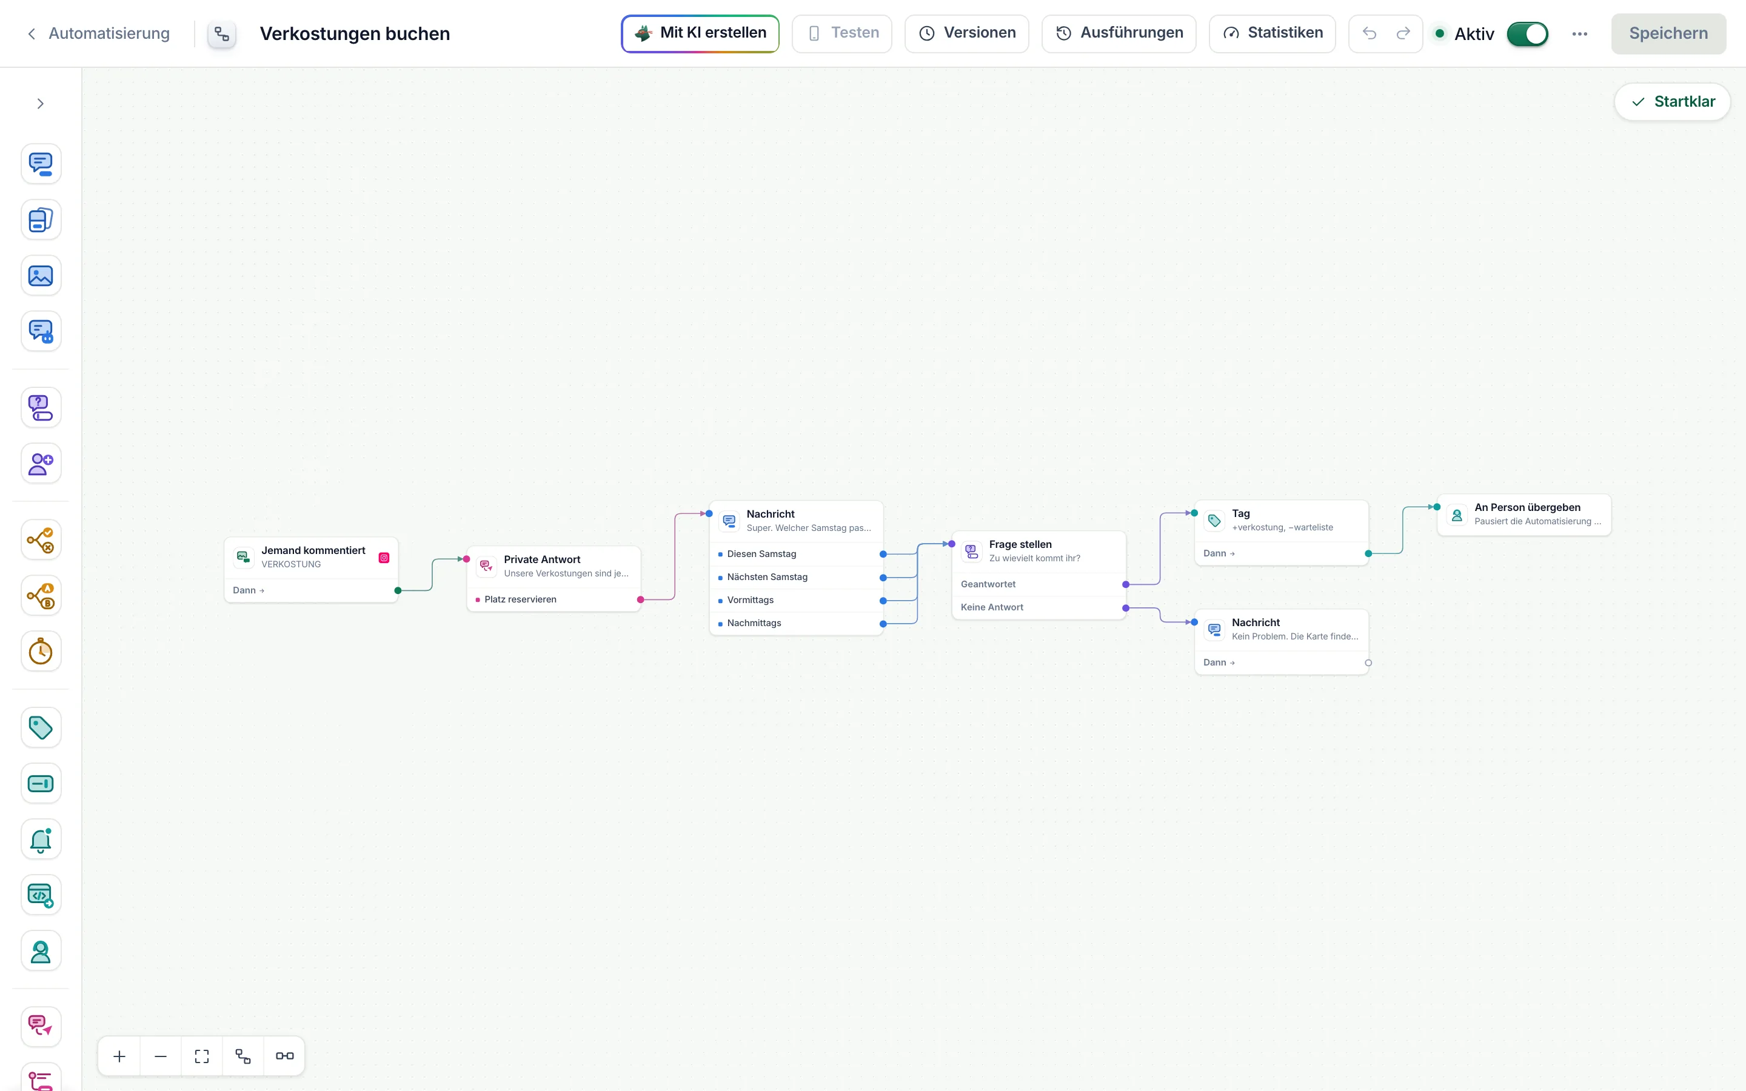Click the Startklar status badge

[x=1671, y=102]
